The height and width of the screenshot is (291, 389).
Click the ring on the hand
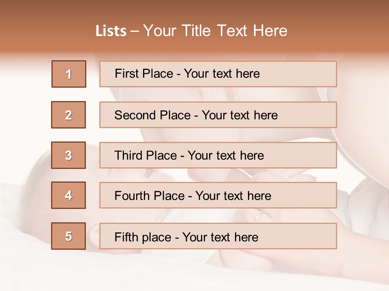(x=257, y=217)
